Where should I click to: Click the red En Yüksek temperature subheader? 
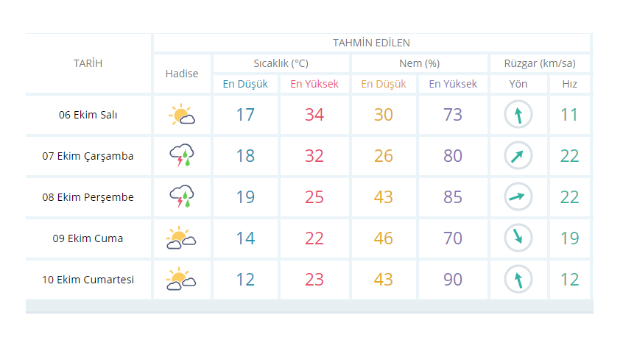(x=314, y=84)
